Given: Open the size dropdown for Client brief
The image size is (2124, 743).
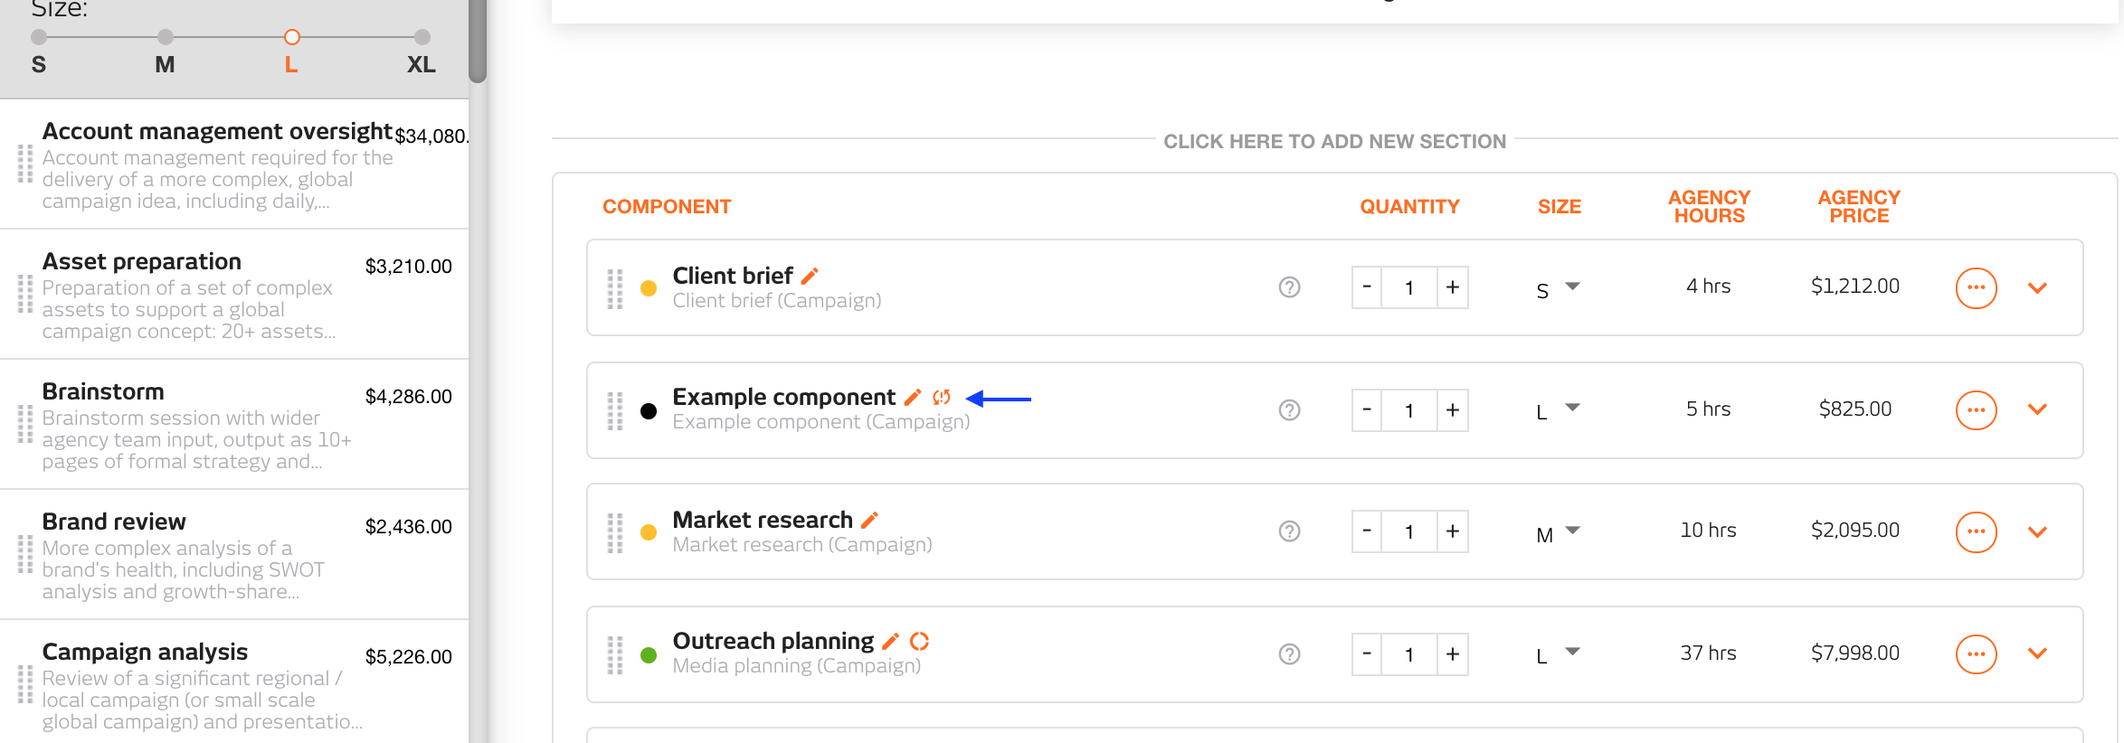Looking at the screenshot, I should (x=1558, y=289).
